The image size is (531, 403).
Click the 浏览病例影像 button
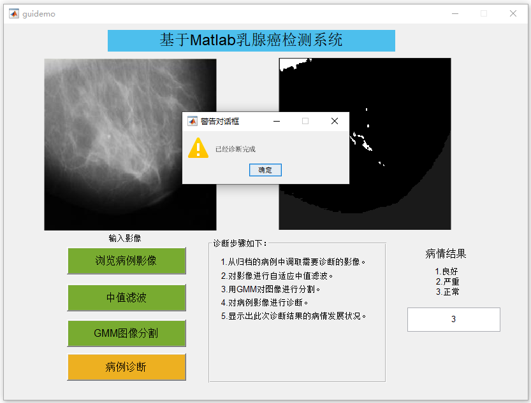pos(126,260)
